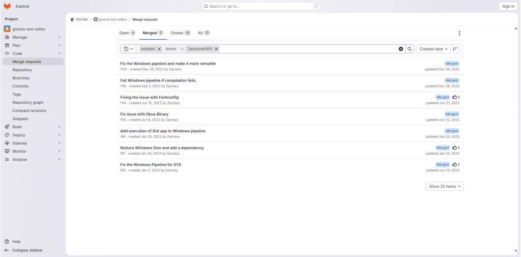This screenshot has height=257, width=521.
Task: Select the Deploy icon in sidebar
Action: click(7, 135)
